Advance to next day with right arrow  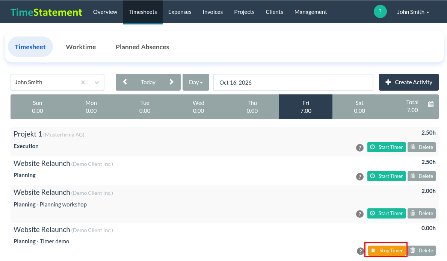pos(171,82)
